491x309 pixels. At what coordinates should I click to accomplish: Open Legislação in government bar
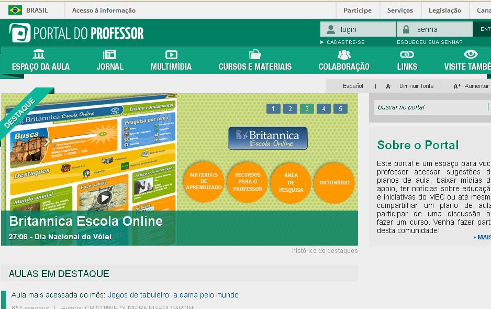445,10
